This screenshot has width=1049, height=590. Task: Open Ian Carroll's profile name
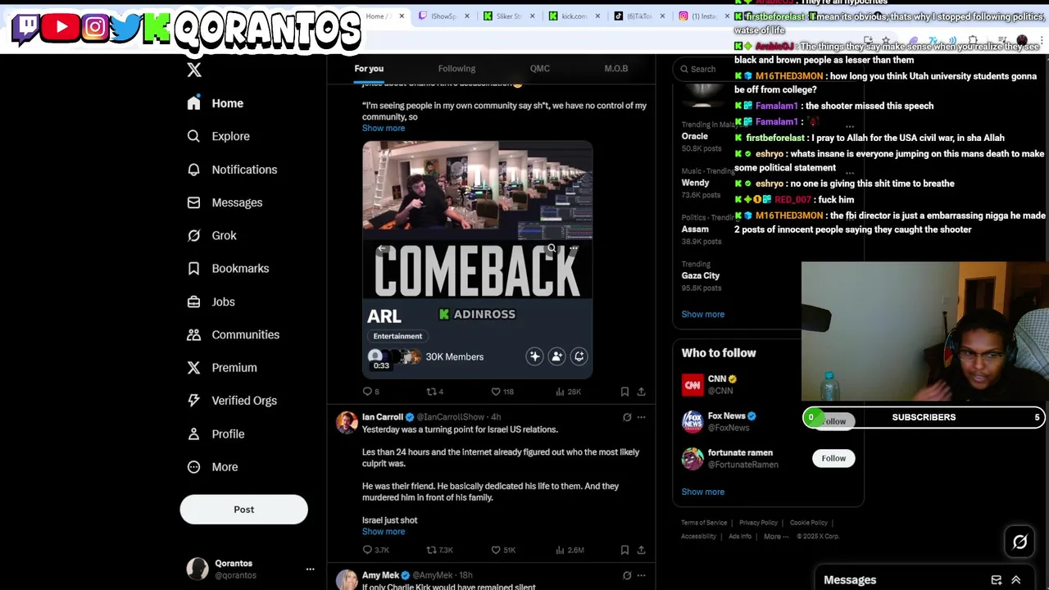click(383, 417)
